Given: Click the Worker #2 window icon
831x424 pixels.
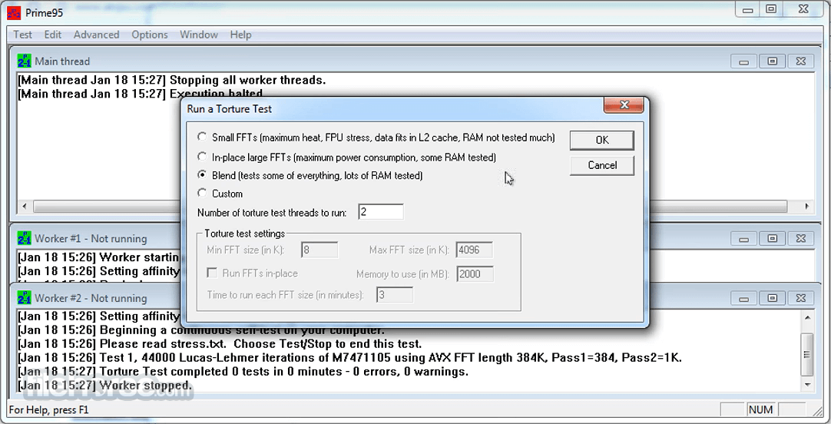Looking at the screenshot, I should coord(25,298).
